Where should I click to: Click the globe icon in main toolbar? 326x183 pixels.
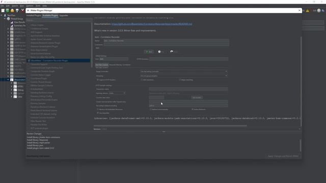pyautogui.click(x=319, y=11)
